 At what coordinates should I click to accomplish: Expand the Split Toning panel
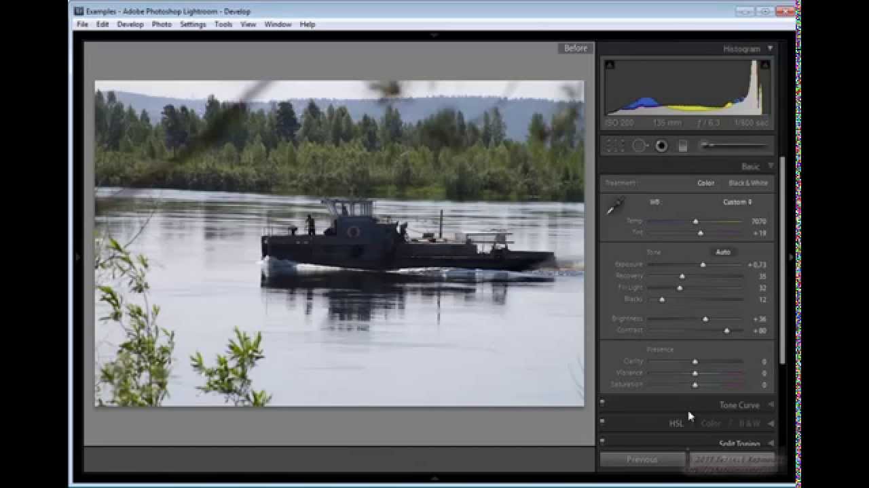coord(771,443)
